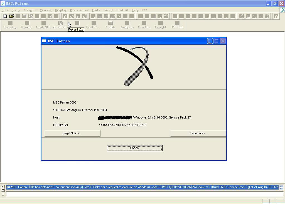Open the Insight application
Screen dimensions: 285x204
pos(161,25)
